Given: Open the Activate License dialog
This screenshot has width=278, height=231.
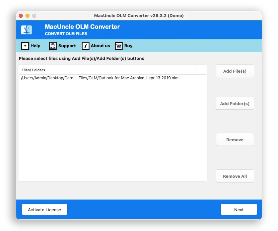Looking at the screenshot, I should 45,209.
